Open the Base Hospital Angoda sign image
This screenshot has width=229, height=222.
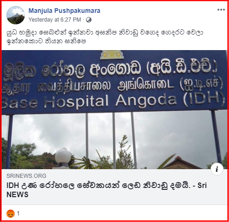tap(114, 109)
